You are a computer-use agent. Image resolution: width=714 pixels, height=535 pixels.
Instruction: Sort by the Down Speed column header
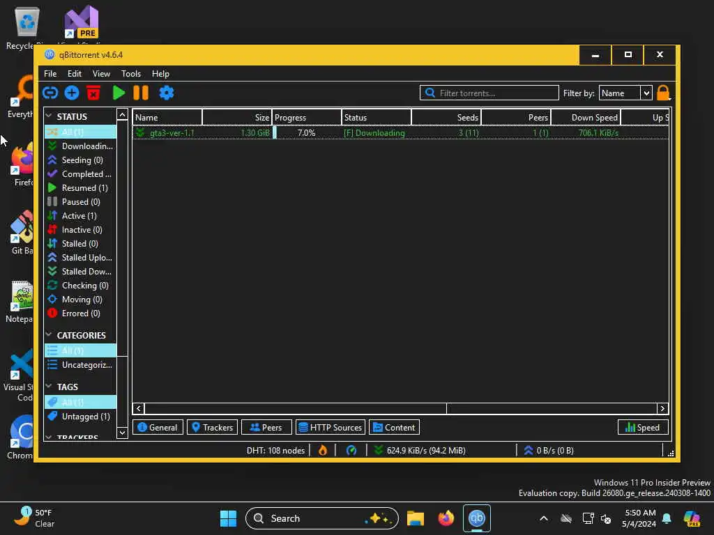pos(586,117)
